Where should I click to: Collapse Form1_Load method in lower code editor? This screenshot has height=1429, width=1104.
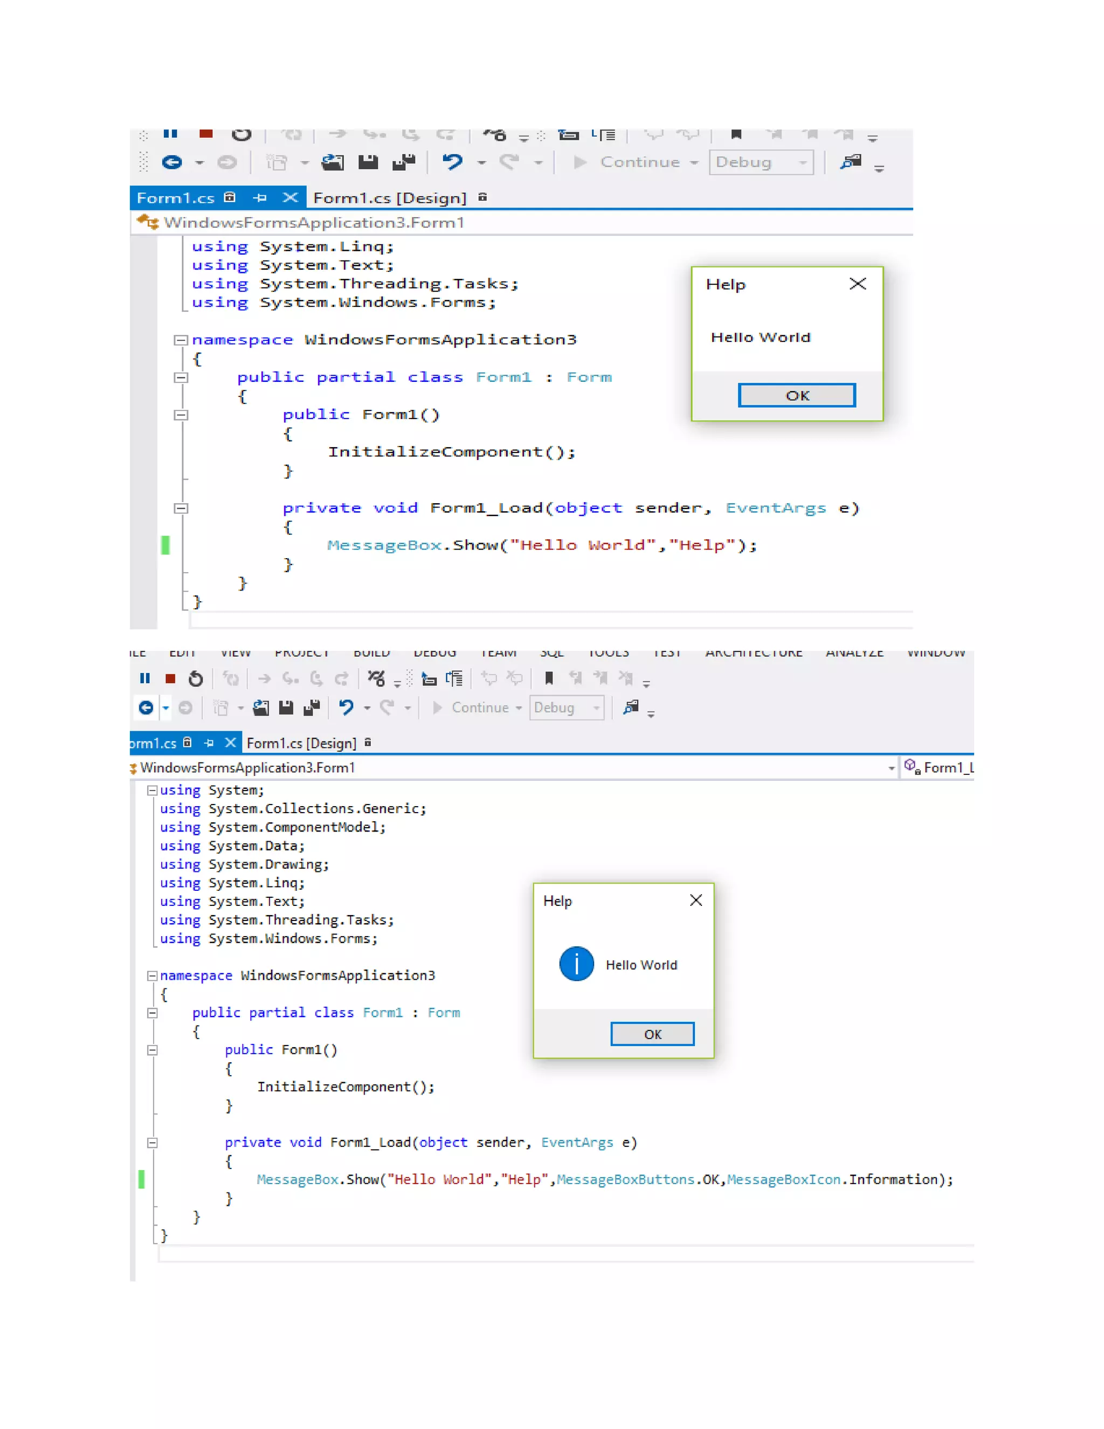[151, 1143]
